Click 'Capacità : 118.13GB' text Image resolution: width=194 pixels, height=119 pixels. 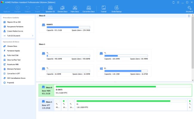(112, 74)
